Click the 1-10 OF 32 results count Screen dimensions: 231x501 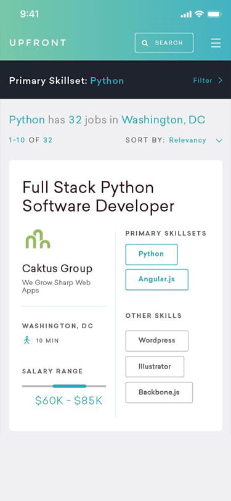[31, 140]
